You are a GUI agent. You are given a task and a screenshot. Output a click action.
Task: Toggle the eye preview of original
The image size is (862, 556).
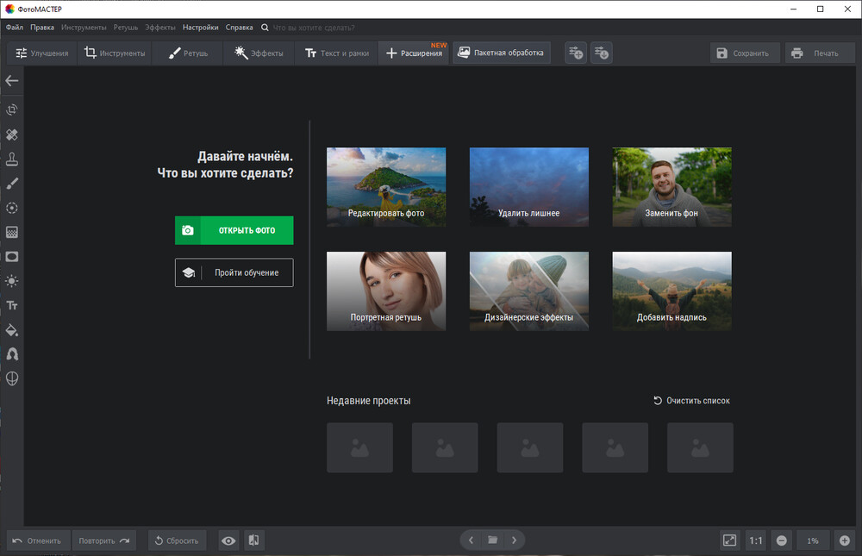click(x=228, y=540)
